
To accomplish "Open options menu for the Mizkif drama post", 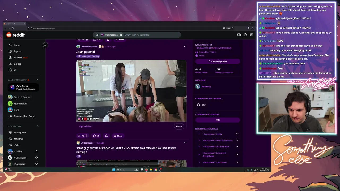I will pyautogui.click(x=185, y=143).
